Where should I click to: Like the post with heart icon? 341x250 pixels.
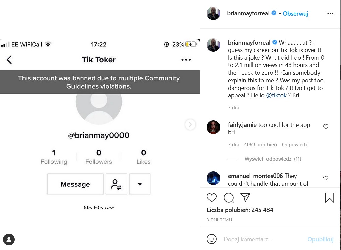[212, 198]
